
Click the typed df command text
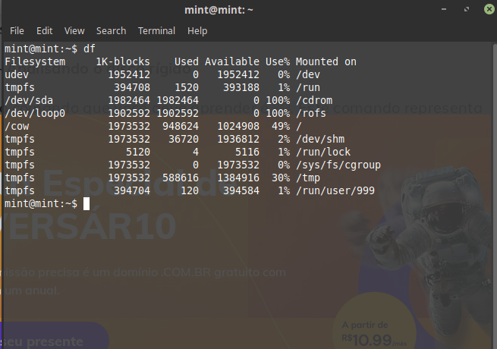coord(90,47)
